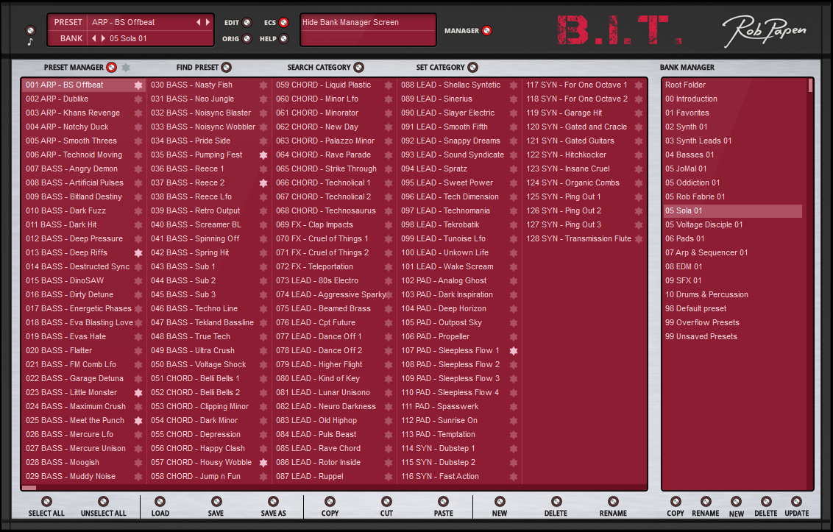Open the Set Category selector
Image resolution: width=833 pixels, height=532 pixels.
(472, 68)
